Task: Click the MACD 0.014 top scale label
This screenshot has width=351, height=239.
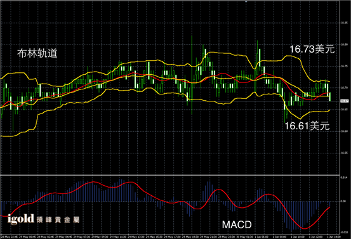Action: click(344, 178)
